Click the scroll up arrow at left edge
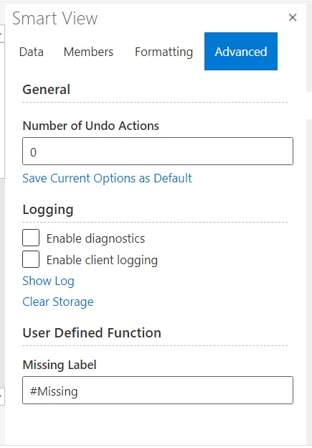Viewport: 312px width, 448px height. tap(1, 34)
